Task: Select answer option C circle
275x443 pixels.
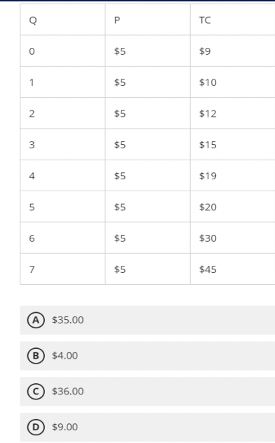Action: (x=36, y=391)
